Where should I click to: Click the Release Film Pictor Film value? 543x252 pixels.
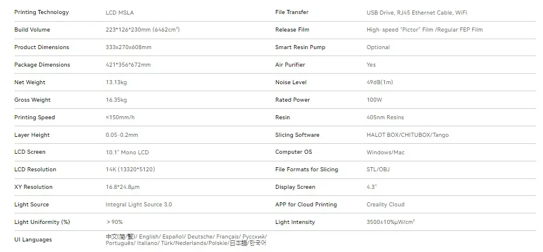(425, 30)
